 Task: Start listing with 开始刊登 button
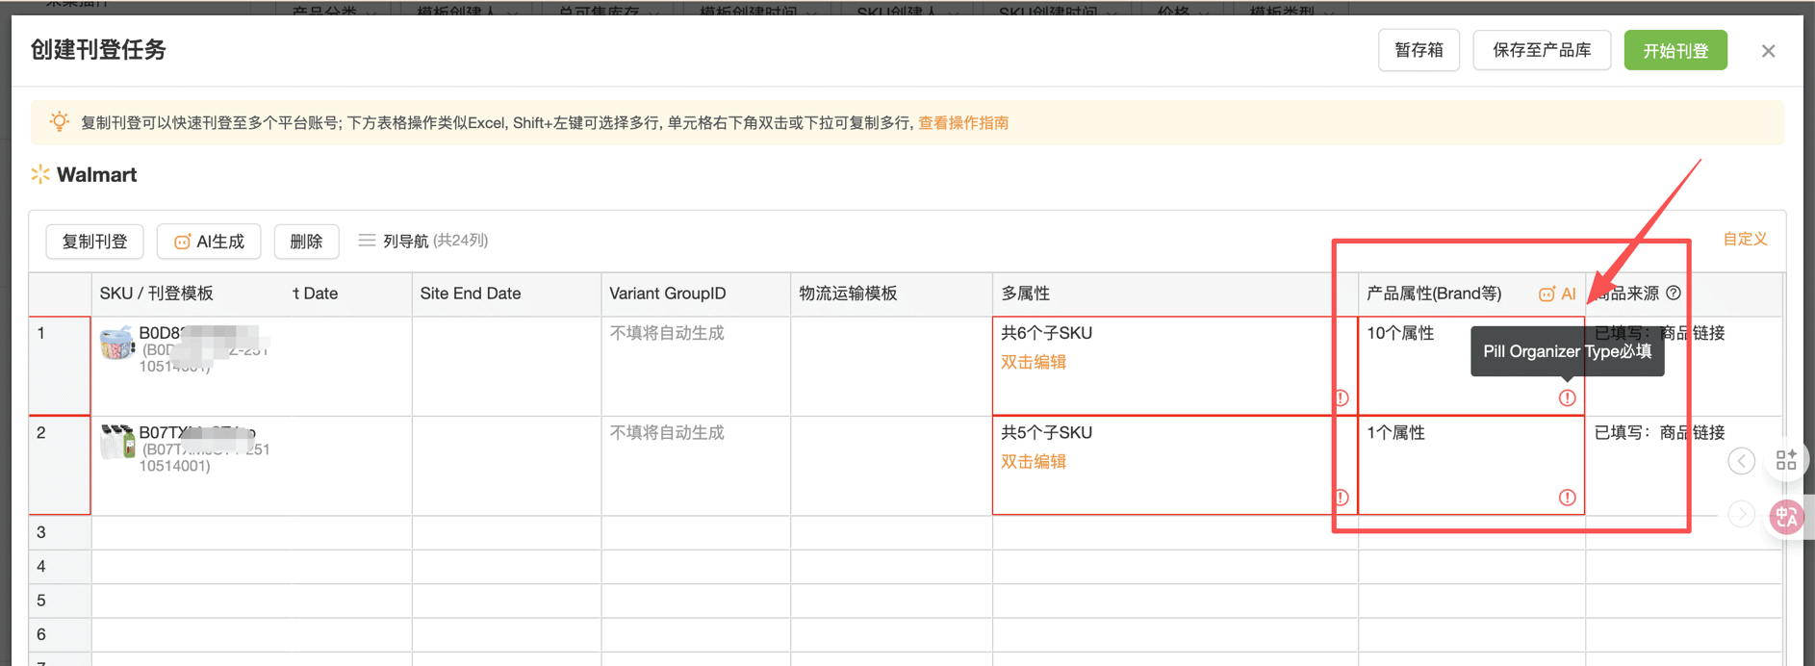(x=1675, y=50)
